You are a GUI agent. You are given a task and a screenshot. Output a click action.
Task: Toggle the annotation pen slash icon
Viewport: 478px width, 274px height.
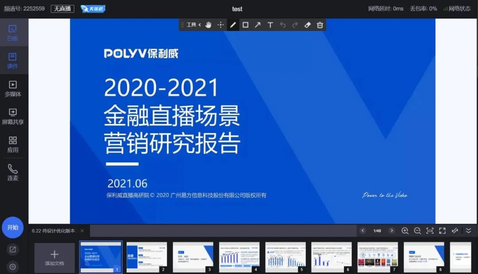455,231
